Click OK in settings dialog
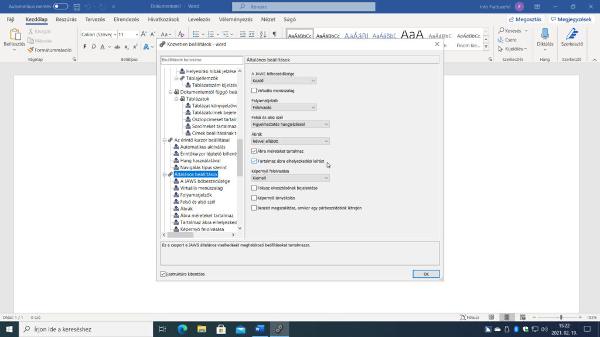The width and height of the screenshot is (600, 337). (x=426, y=274)
